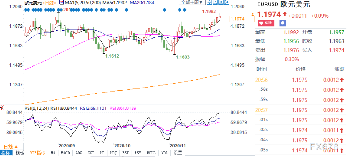Open the 设置 settings button
This screenshot has width=347, height=157.
click(x=178, y=153)
